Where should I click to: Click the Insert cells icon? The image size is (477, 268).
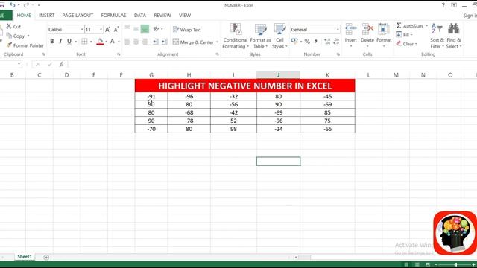(351, 30)
